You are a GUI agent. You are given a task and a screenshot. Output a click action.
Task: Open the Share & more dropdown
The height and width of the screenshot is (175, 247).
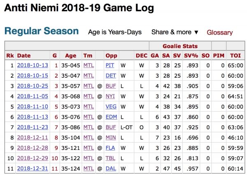coord(175,32)
